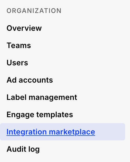Go to Teams in the sidebar
This screenshot has width=130, height=162.
19,45
